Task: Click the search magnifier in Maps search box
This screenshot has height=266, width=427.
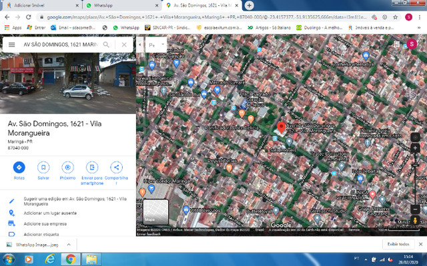Action: point(106,45)
